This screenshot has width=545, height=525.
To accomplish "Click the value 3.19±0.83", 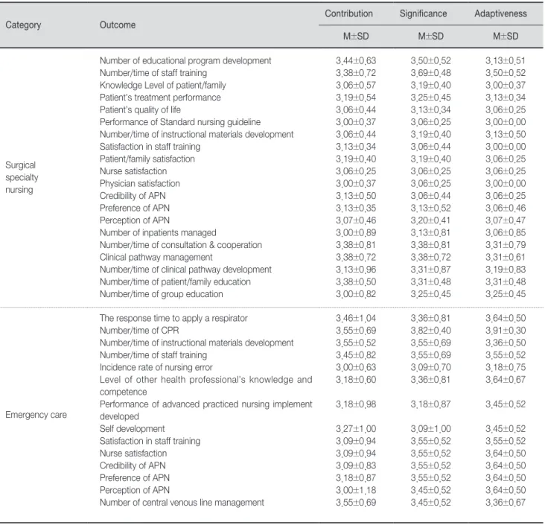I will click(x=506, y=270).
